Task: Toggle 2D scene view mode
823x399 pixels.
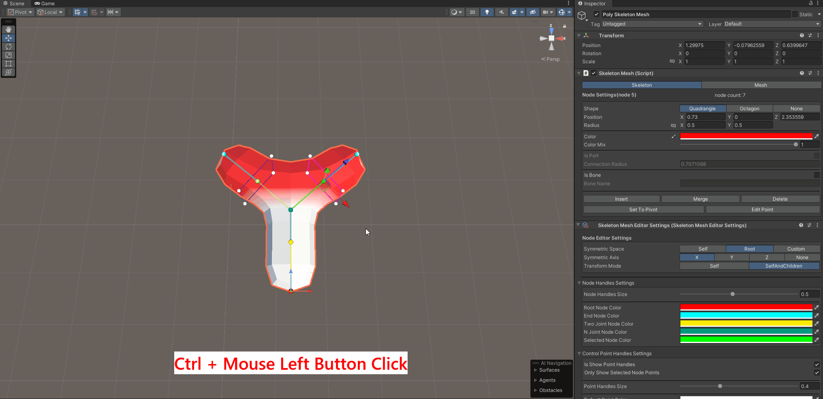Action: [x=472, y=12]
